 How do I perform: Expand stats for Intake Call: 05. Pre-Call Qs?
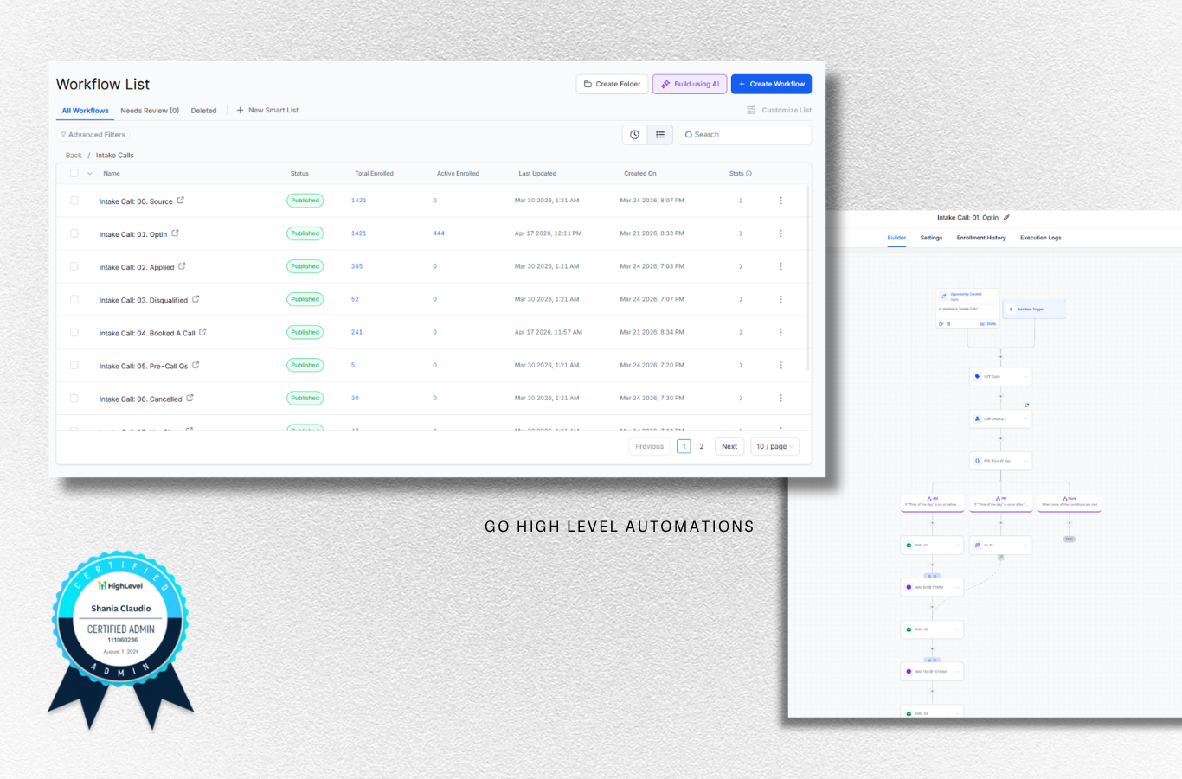(741, 365)
